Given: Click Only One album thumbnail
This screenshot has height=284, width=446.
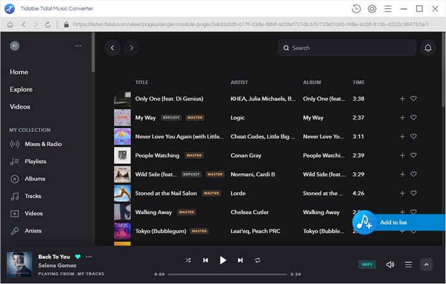Looking at the screenshot, I should (x=122, y=99).
